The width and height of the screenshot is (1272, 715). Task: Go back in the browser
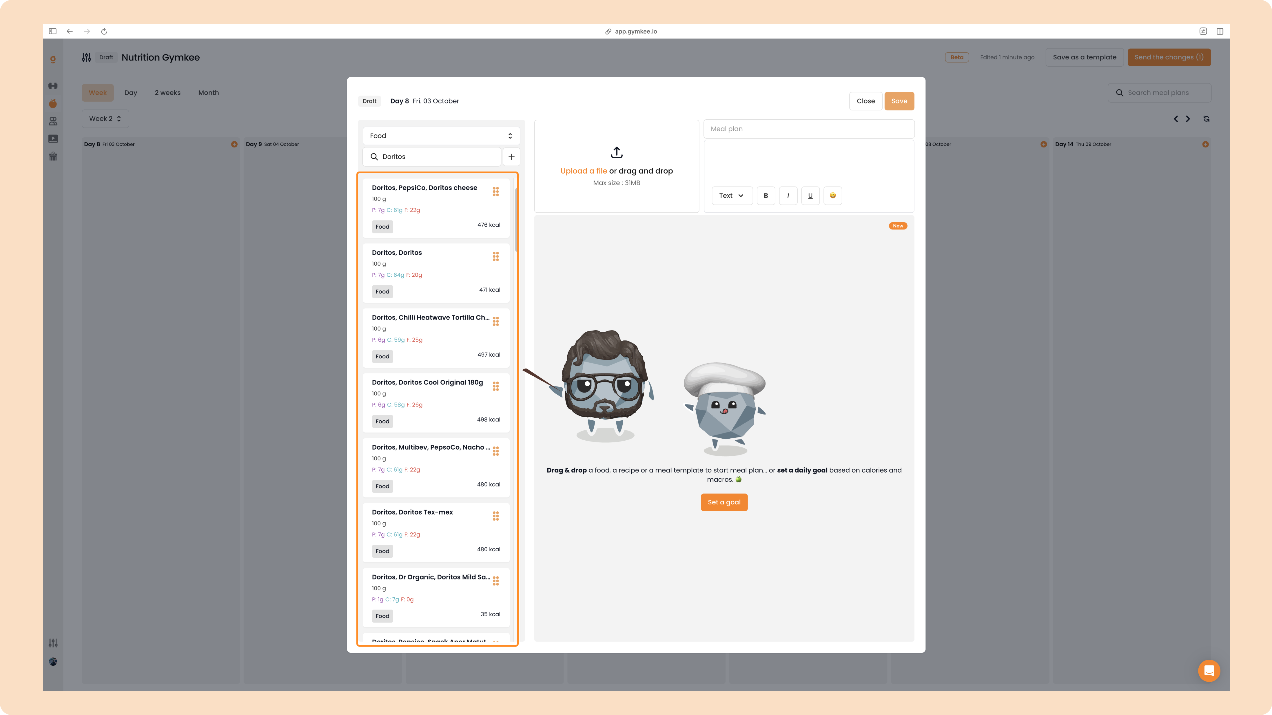(x=70, y=31)
